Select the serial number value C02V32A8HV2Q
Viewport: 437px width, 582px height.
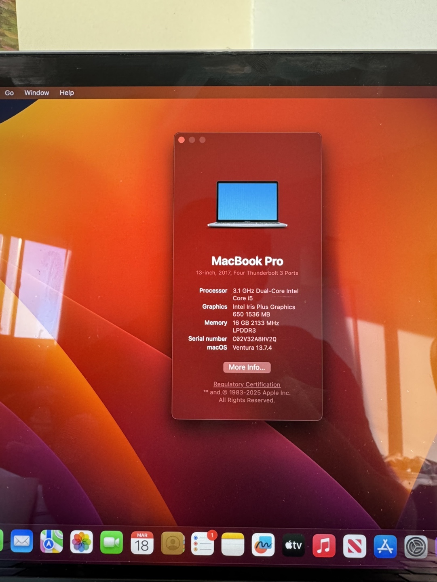(254, 339)
